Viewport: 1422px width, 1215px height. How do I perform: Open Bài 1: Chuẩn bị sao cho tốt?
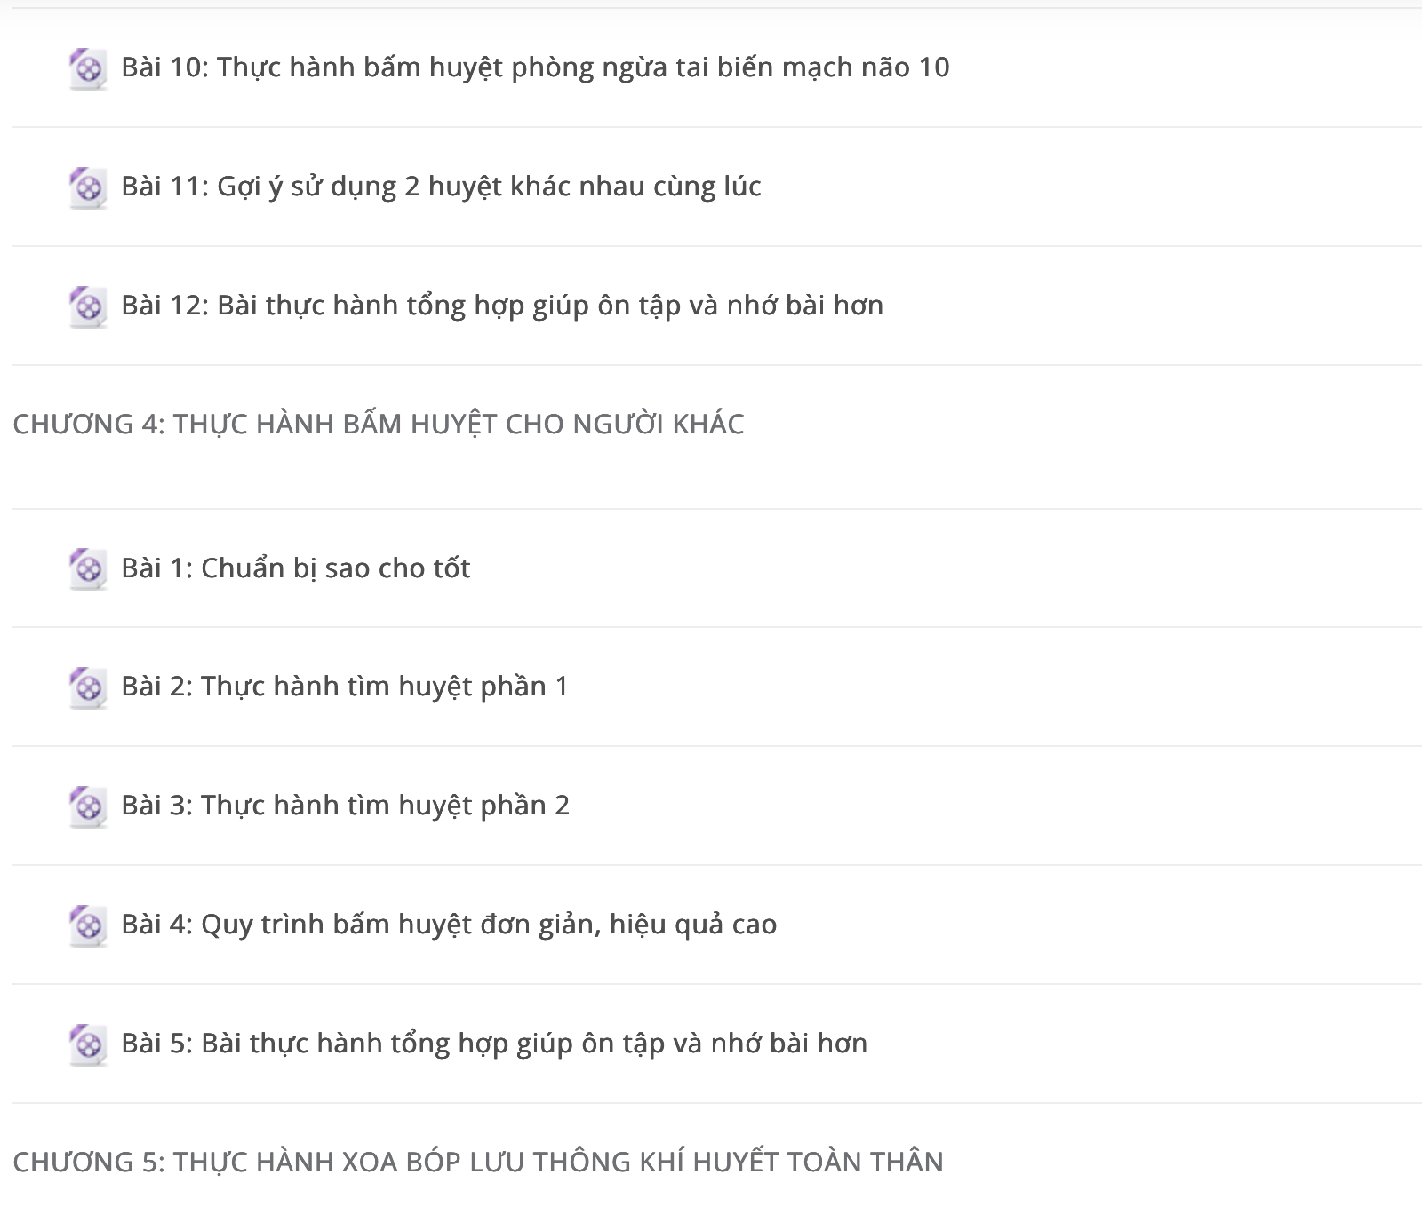[295, 568]
